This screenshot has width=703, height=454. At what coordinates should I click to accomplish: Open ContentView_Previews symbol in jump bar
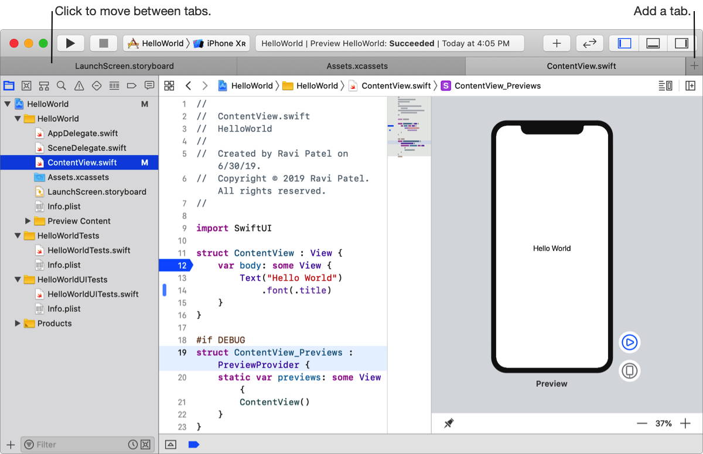click(491, 86)
